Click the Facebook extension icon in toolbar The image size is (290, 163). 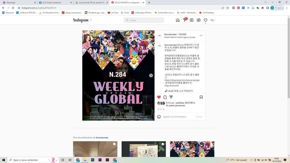tap(234, 8)
